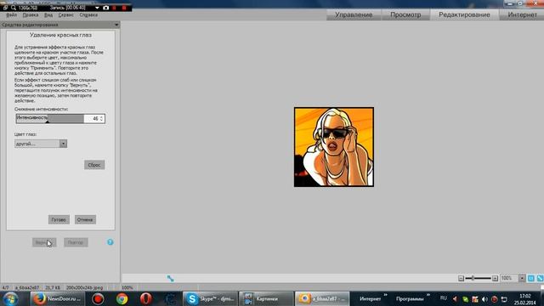Click the green NVIDIA tray icon
The height and width of the screenshot is (306, 544).
click(x=466, y=299)
